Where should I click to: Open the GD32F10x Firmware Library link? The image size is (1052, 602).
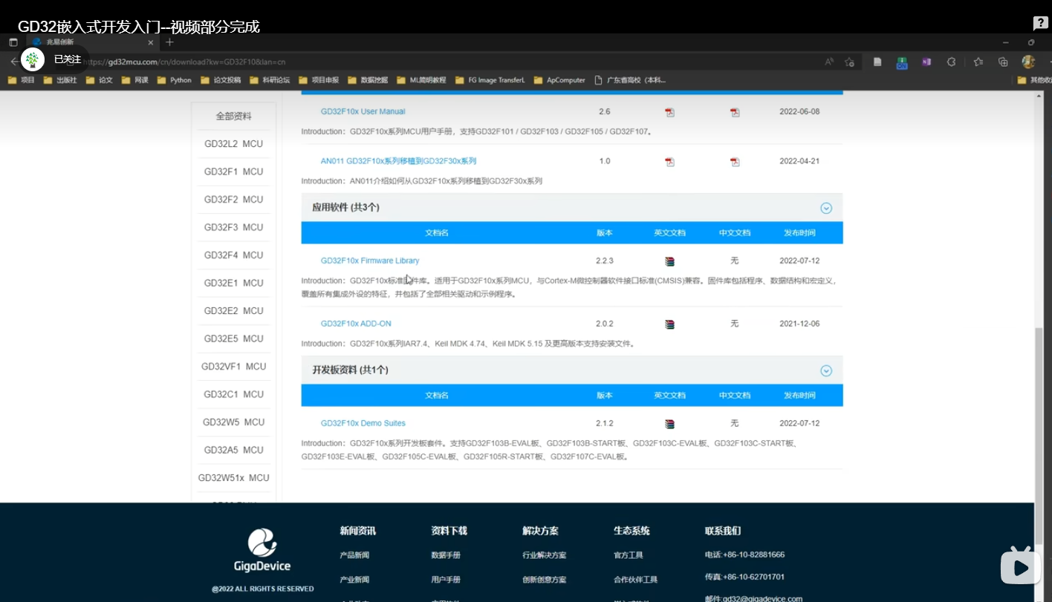click(370, 261)
